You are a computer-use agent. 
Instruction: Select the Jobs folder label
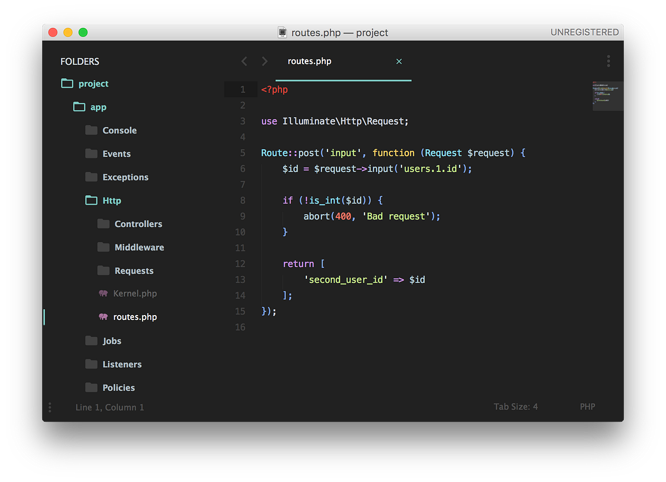112,341
